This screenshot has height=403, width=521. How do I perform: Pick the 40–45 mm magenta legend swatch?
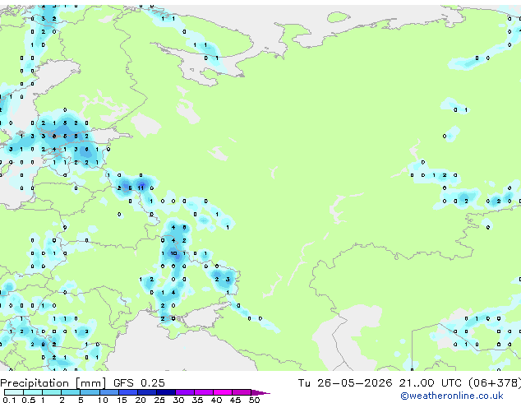pyautogui.click(x=223, y=392)
